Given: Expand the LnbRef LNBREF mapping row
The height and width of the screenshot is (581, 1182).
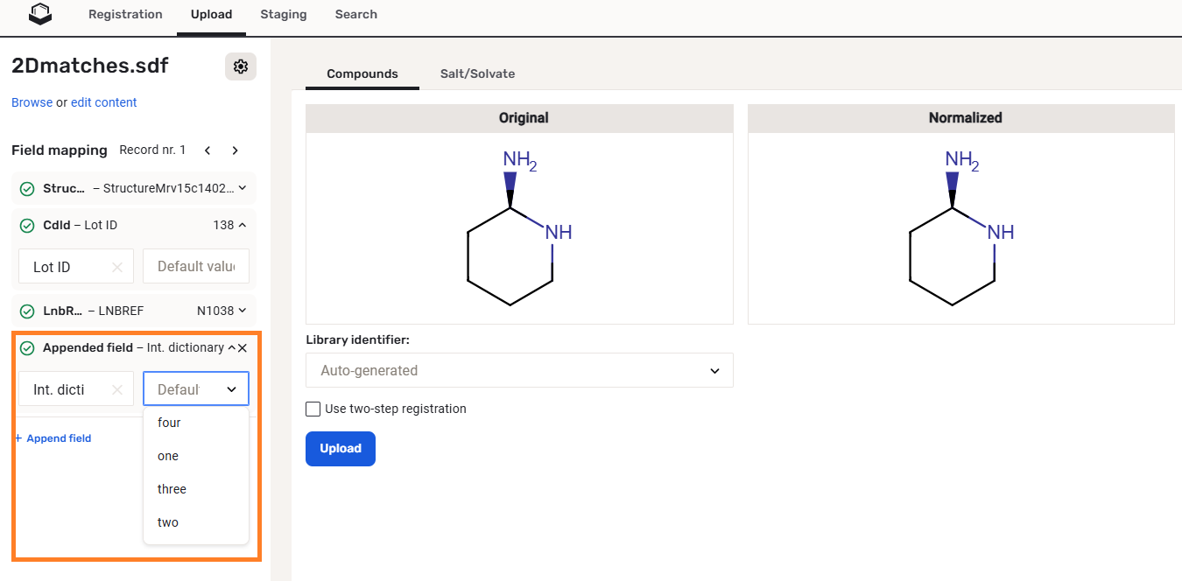Looking at the screenshot, I should (243, 311).
